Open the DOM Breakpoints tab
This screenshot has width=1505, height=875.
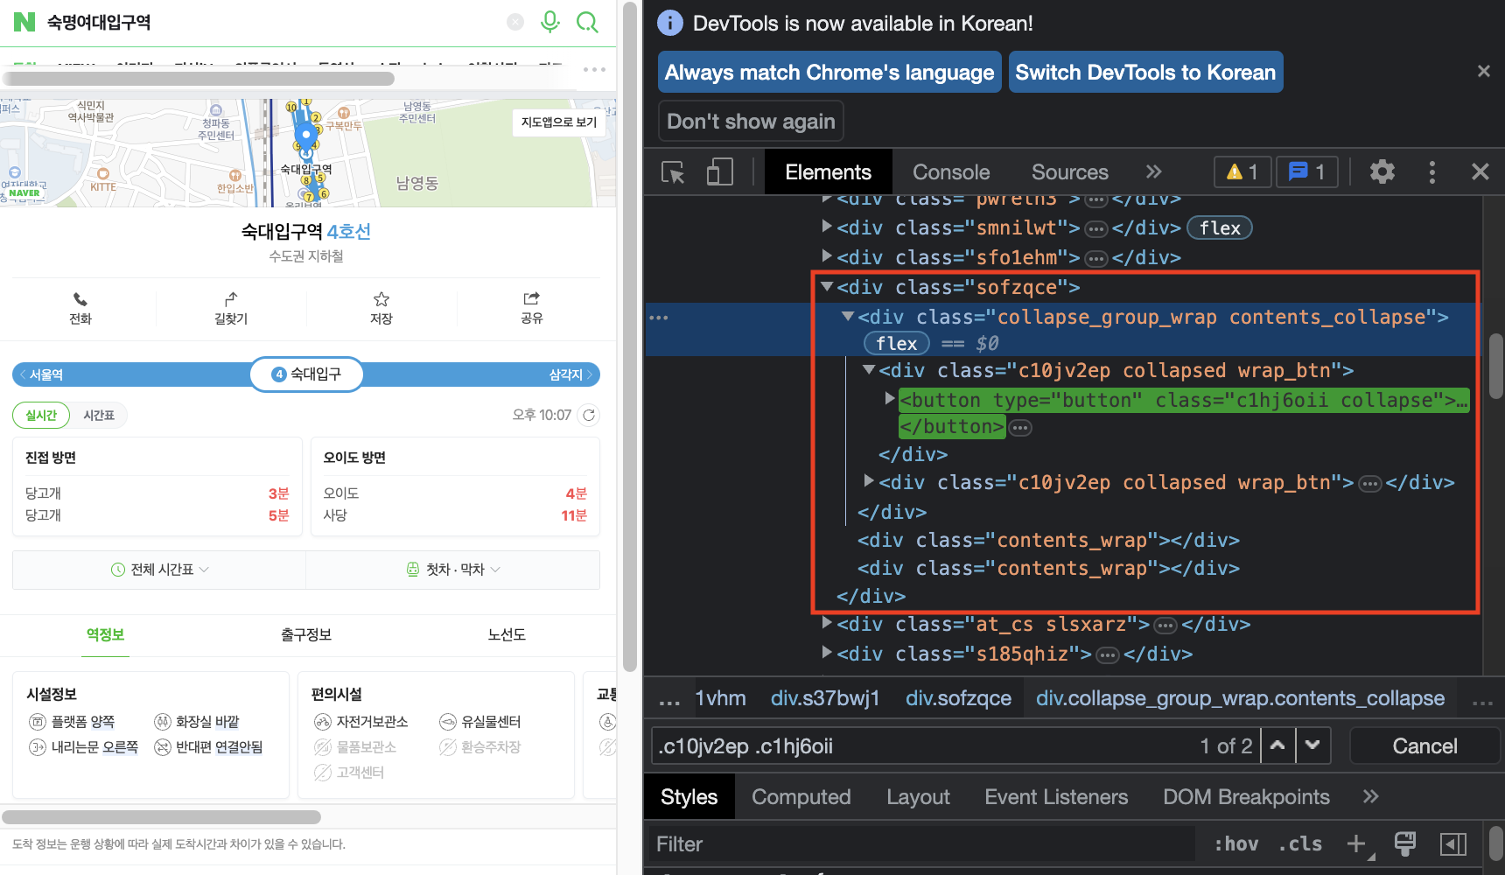(x=1246, y=797)
